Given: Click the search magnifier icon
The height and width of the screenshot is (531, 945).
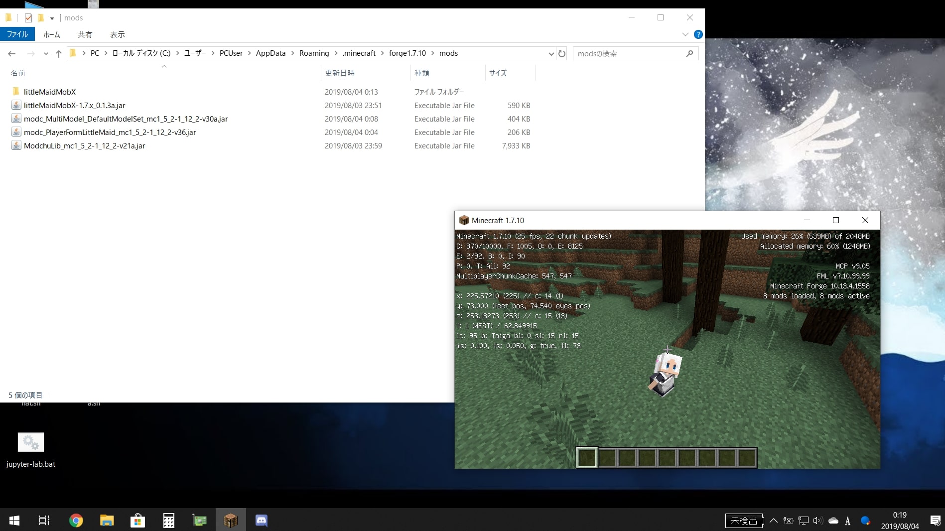Looking at the screenshot, I should [689, 53].
